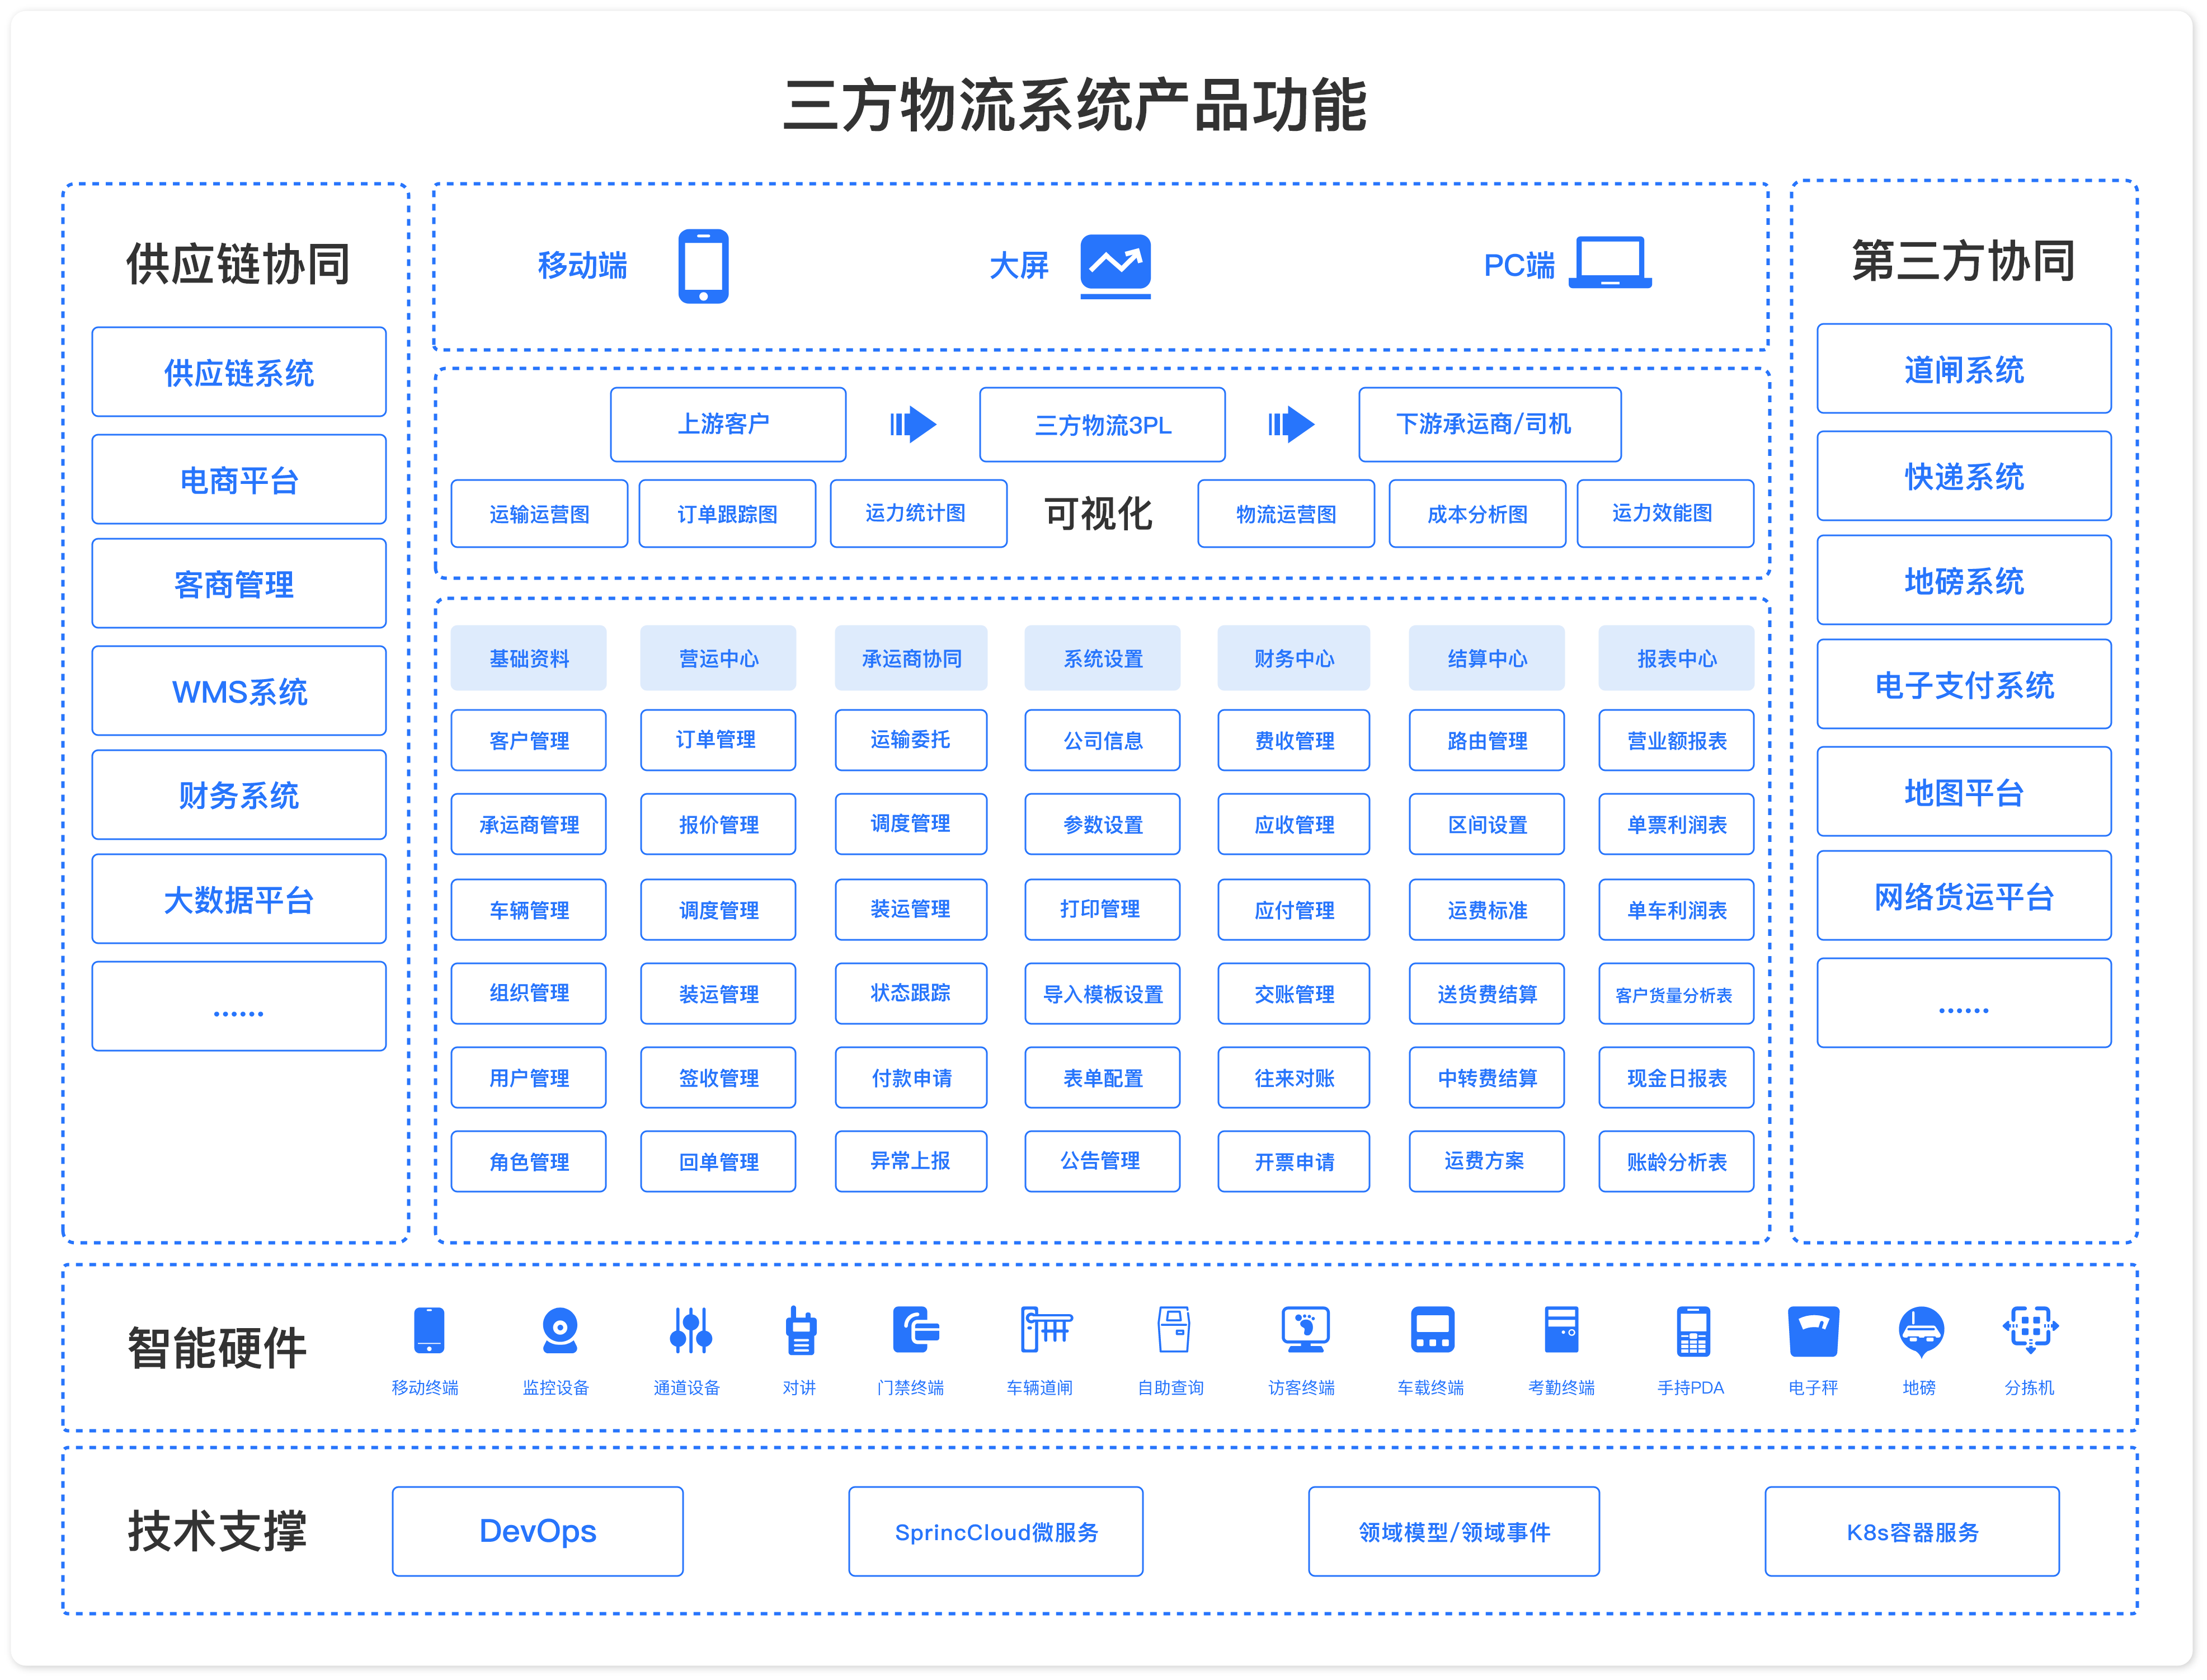Select the 电子秤 scale icon
The height and width of the screenshot is (1680, 2207).
(x=1814, y=1331)
